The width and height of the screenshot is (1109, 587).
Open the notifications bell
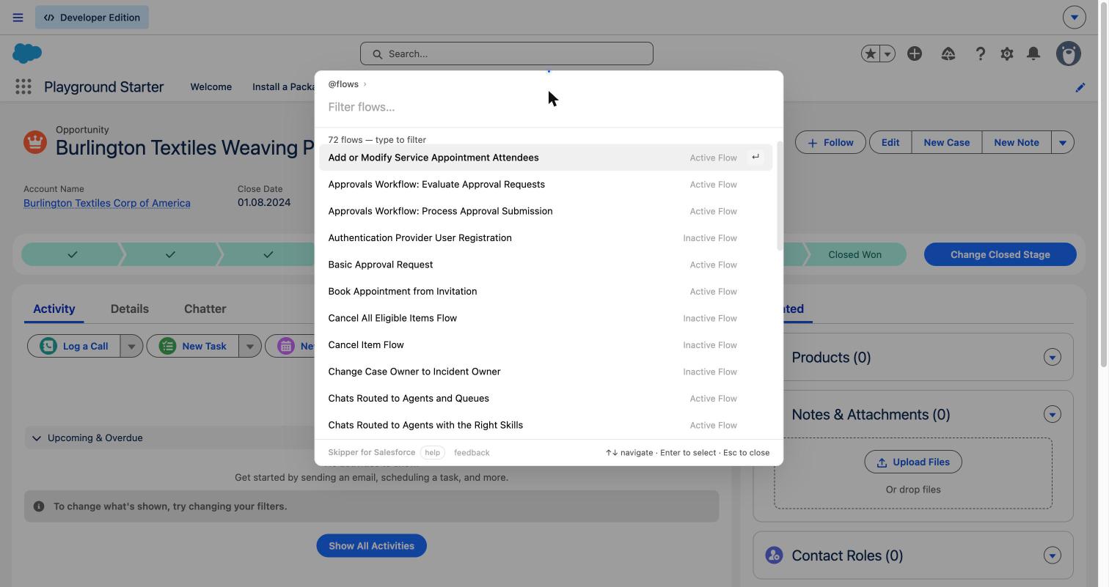1033,53
